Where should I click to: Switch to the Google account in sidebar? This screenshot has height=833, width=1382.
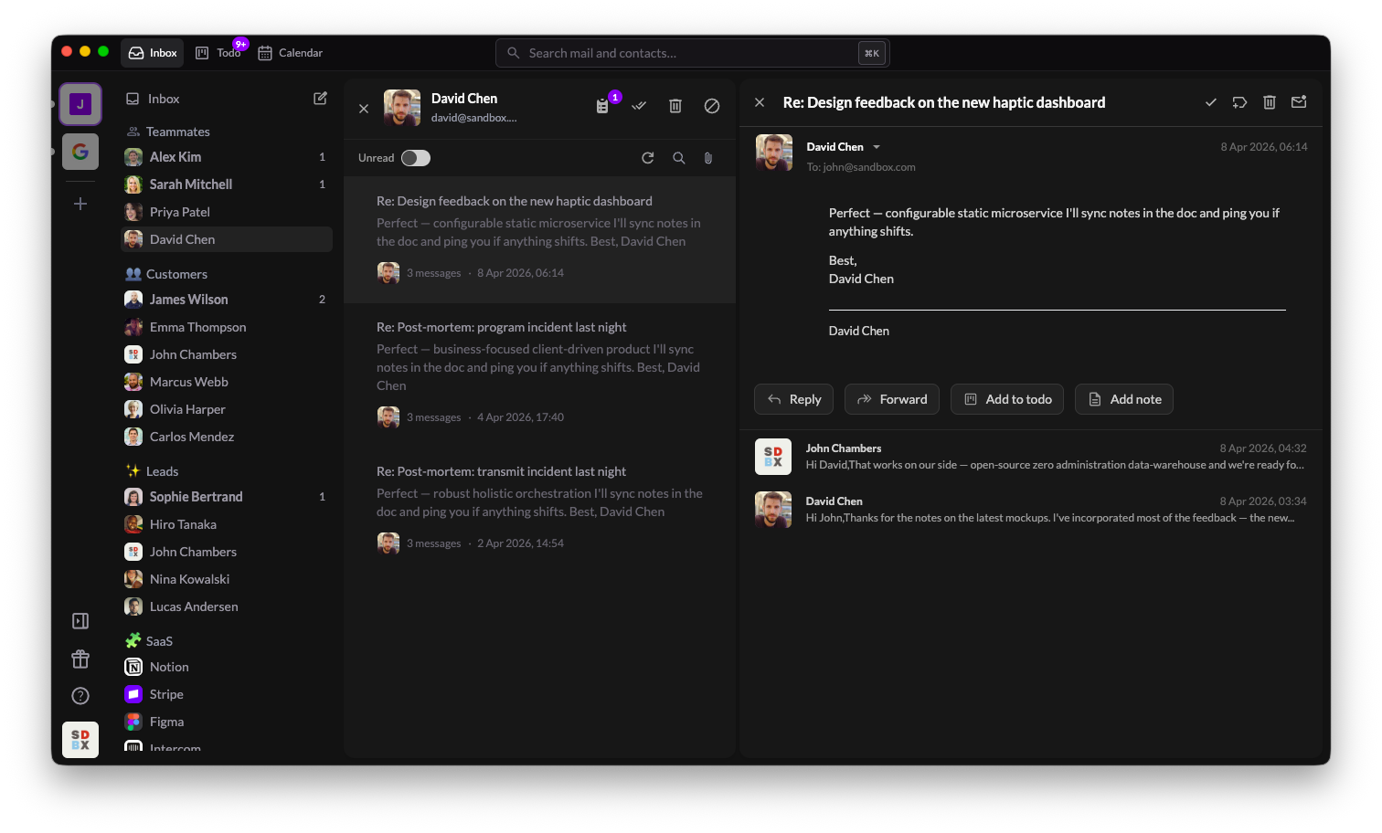[x=80, y=152]
